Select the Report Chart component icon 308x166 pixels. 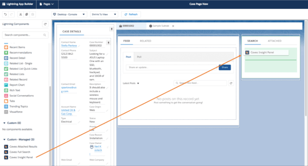[x=6, y=85]
